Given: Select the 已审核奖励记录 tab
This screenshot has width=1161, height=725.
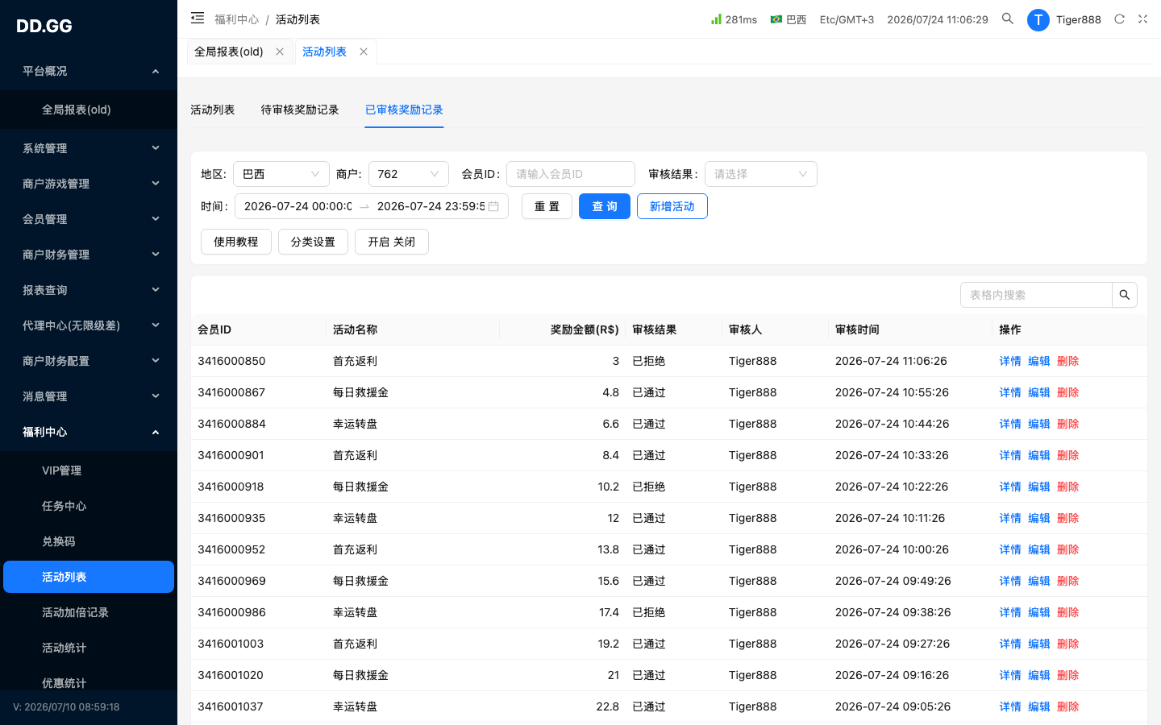Looking at the screenshot, I should coord(404,110).
